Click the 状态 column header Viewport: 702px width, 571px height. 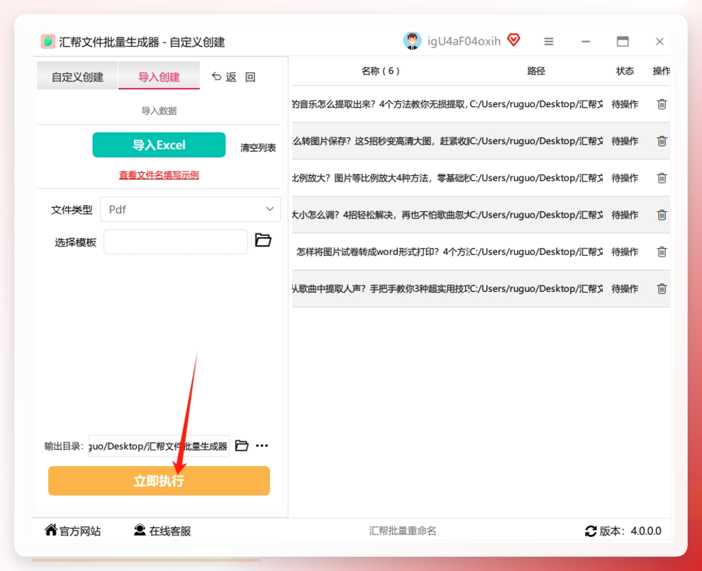[625, 71]
